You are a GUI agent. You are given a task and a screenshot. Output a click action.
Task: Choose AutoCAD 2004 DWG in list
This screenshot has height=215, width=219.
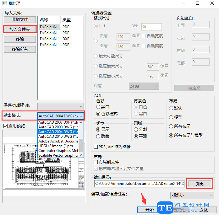58,132
